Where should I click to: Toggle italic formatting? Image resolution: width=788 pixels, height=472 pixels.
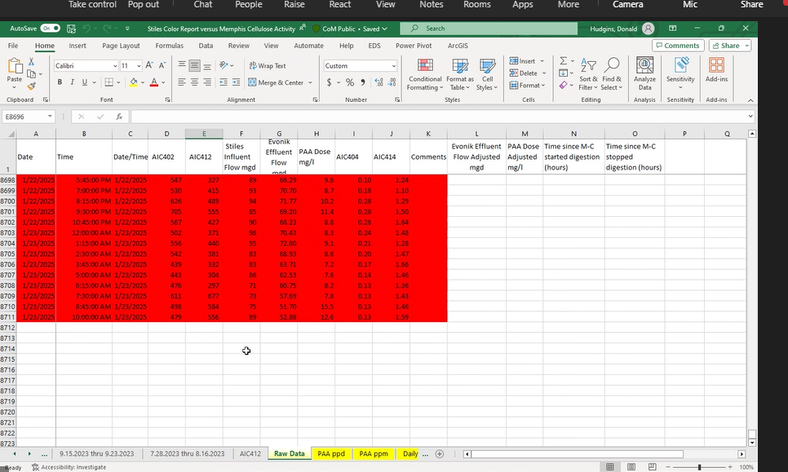point(73,82)
